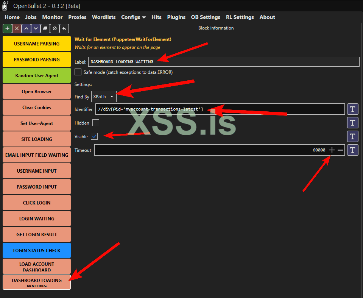Enable the Safe mode checkbox
Image resolution: width=363 pixels, height=298 pixels.
click(78, 72)
